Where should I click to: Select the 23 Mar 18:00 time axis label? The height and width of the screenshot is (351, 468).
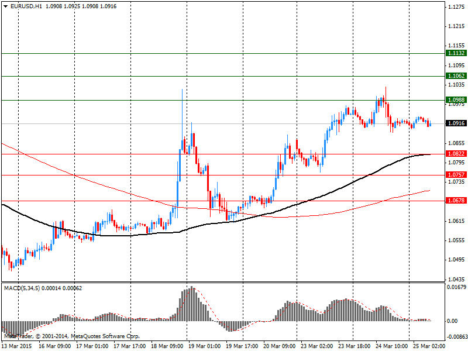coord(355,346)
